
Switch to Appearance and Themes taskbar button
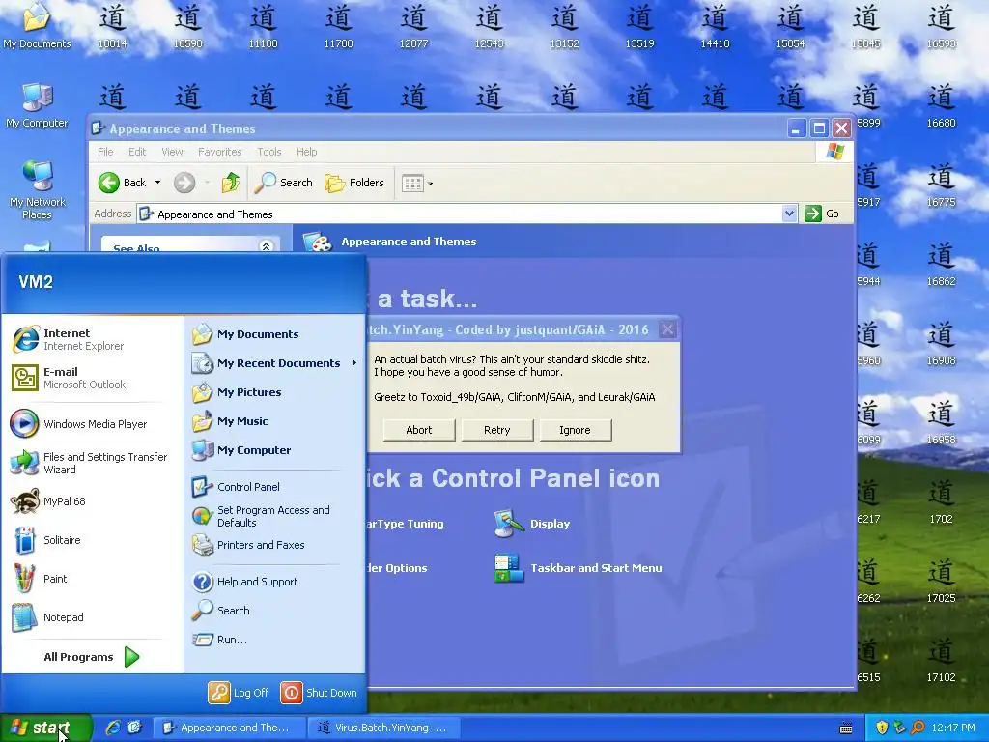230,728
